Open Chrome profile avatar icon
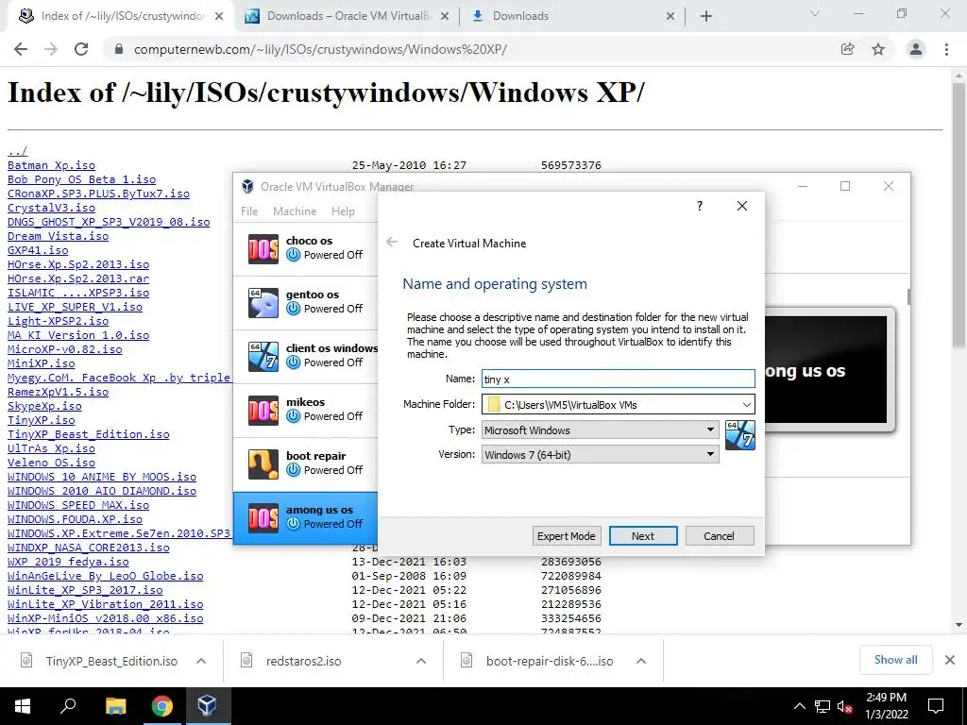The width and height of the screenshot is (967, 725). pos(916,49)
